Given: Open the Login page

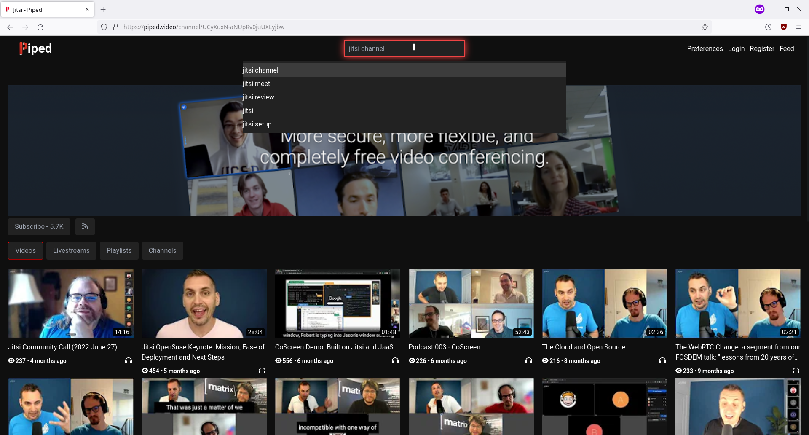Looking at the screenshot, I should pyautogui.click(x=736, y=49).
